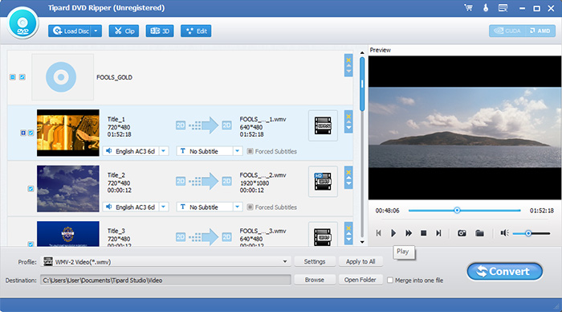Screen dimensions: 562x312
Task: Click the FOOLS_GOLD disc name
Action: (x=114, y=77)
